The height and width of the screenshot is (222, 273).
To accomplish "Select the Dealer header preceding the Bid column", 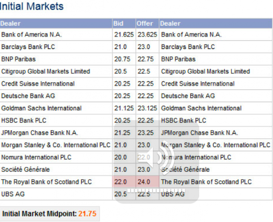I will tap(11, 23).
